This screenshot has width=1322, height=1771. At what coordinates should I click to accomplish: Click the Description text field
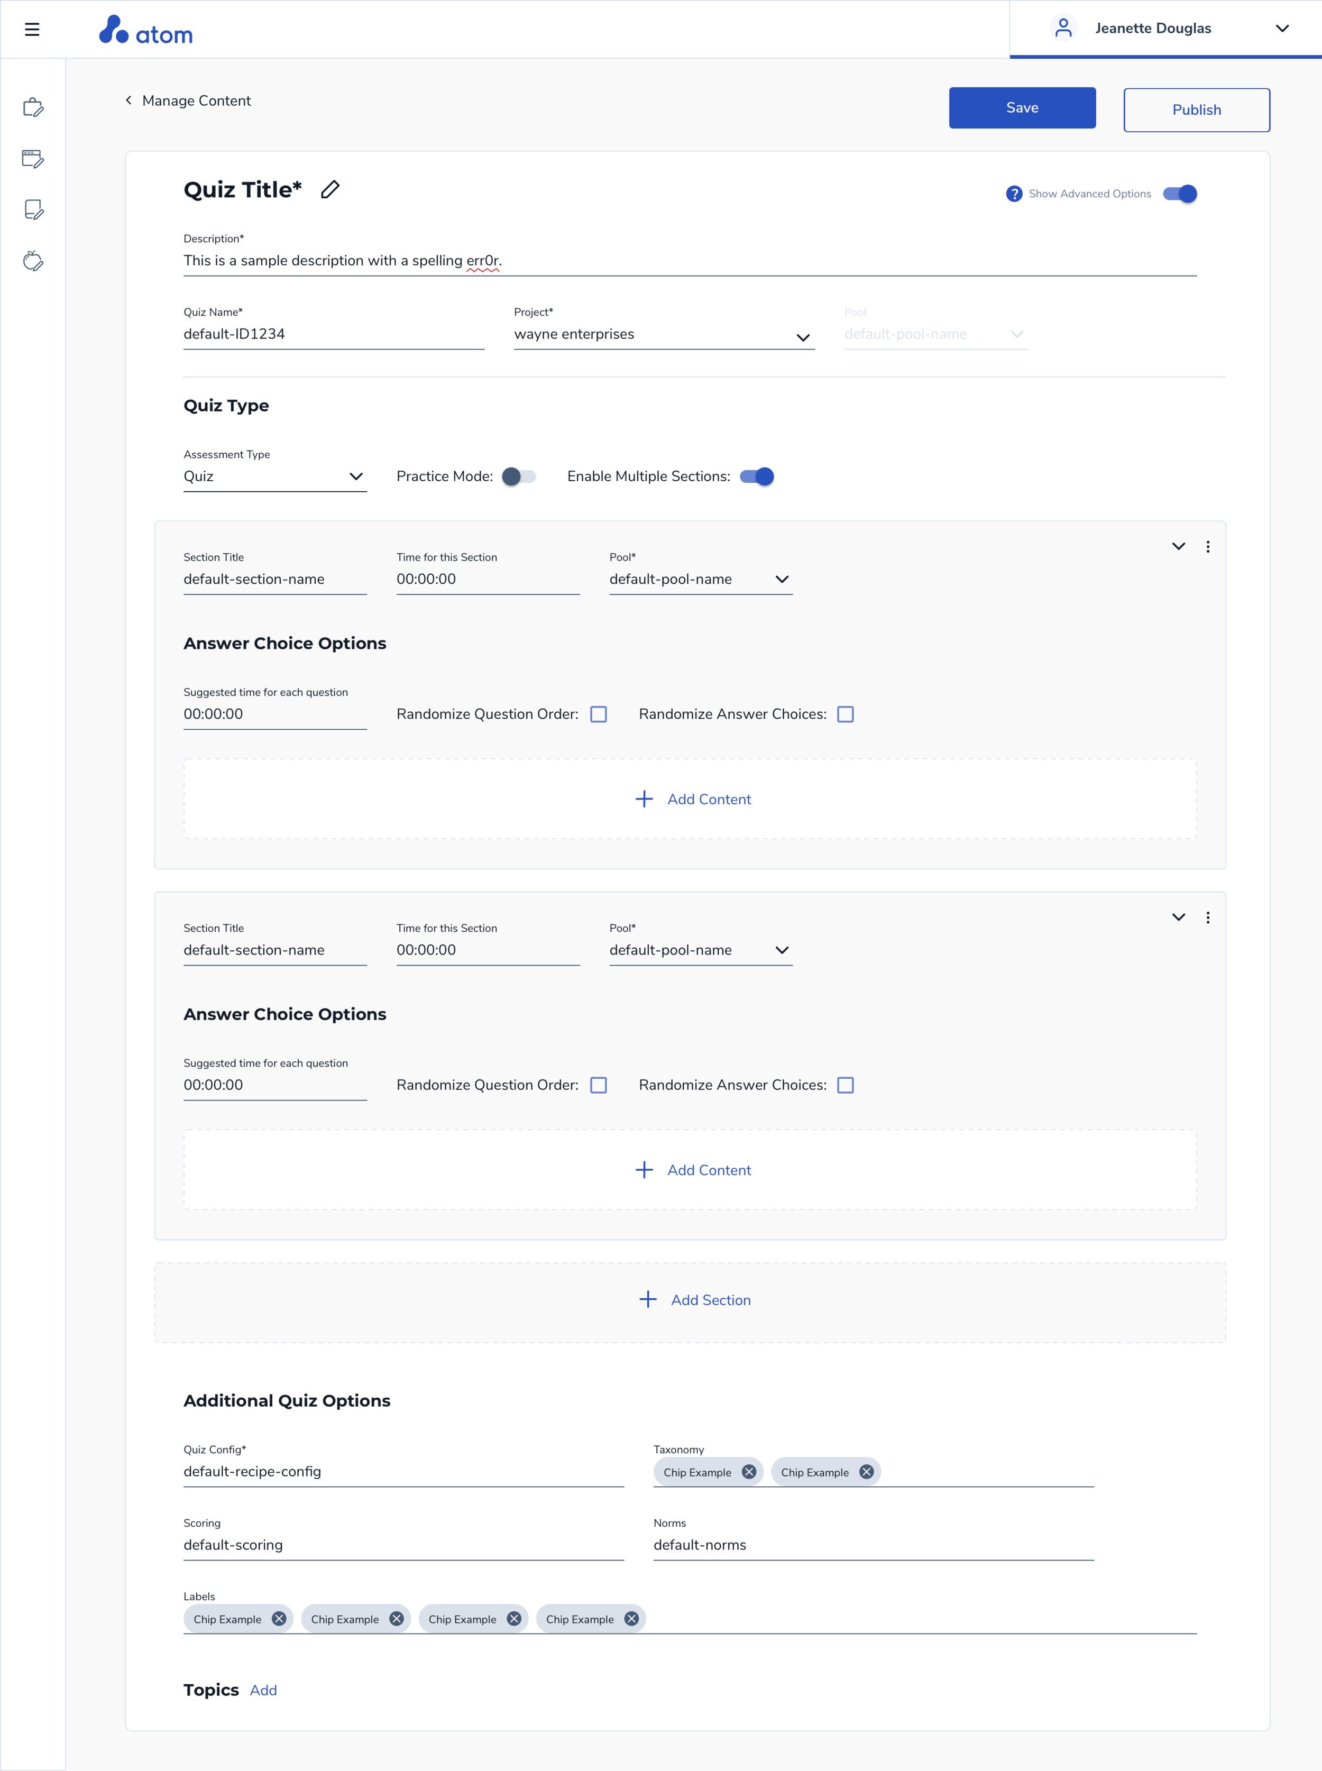[x=690, y=261]
